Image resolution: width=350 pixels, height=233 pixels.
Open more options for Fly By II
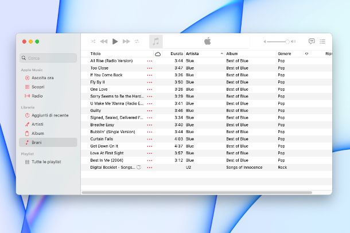(150, 83)
